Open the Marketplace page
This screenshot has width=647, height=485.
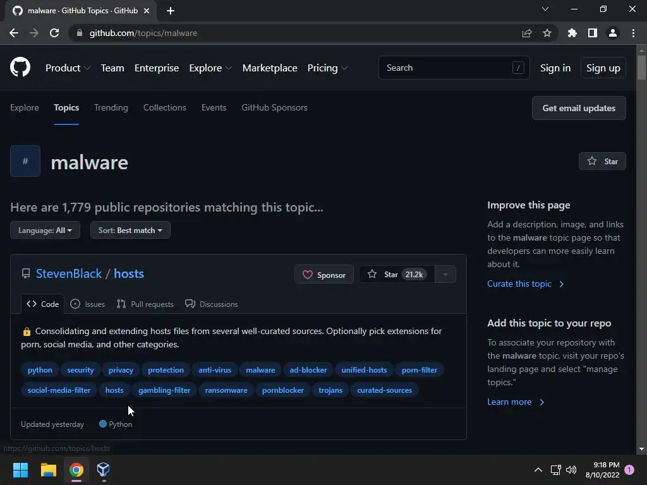(270, 68)
